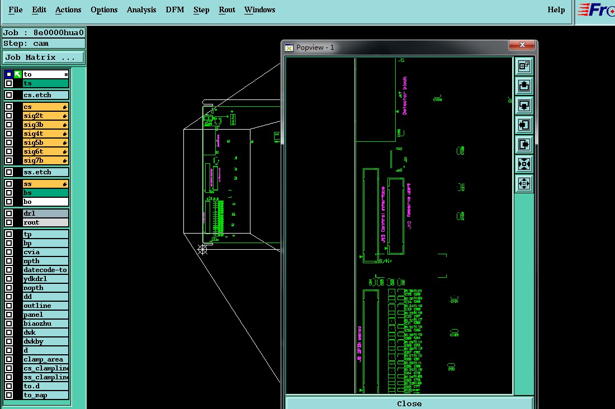
Task: Open the Step menu
Action: pos(201,10)
